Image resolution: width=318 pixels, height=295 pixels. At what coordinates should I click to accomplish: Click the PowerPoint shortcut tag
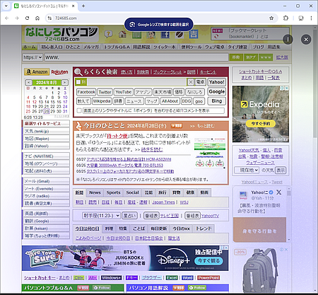click(208, 278)
